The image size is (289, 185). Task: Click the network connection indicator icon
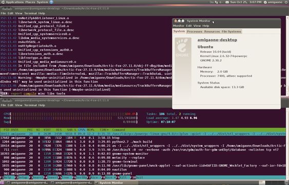click(x=217, y=2)
